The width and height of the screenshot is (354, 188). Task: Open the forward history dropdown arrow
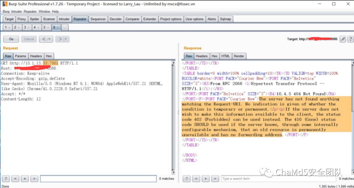pos(66,39)
